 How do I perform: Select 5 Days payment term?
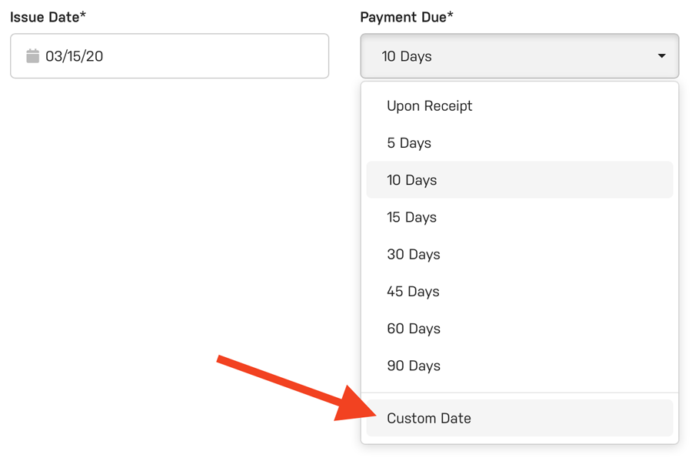point(409,143)
